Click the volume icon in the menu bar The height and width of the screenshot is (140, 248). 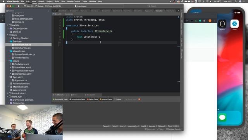point(211,2)
